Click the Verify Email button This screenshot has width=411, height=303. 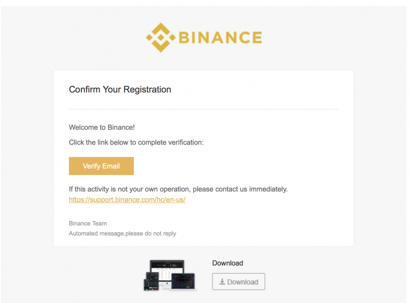[101, 166]
